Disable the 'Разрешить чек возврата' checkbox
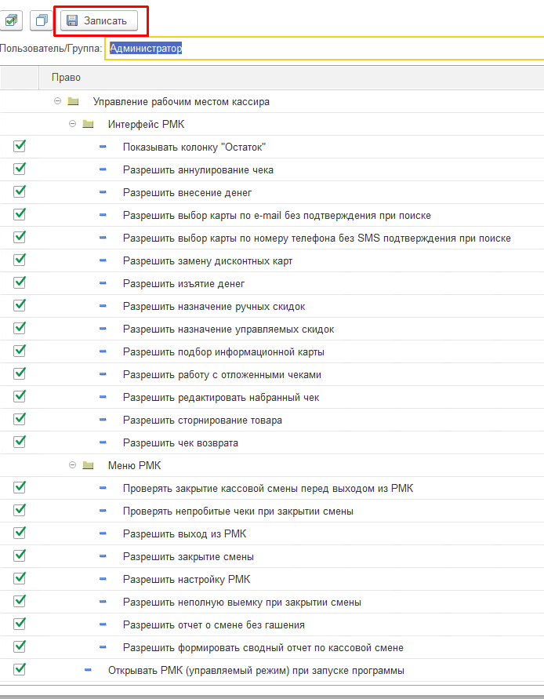The image size is (544, 699). pos(20,442)
